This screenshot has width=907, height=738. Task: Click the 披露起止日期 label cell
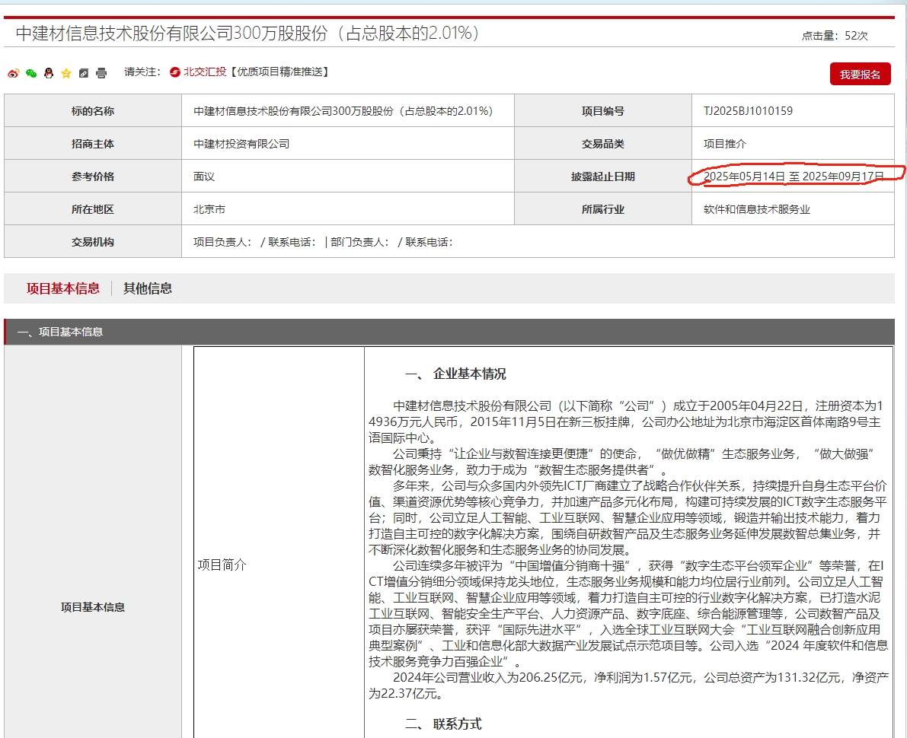coord(602,177)
